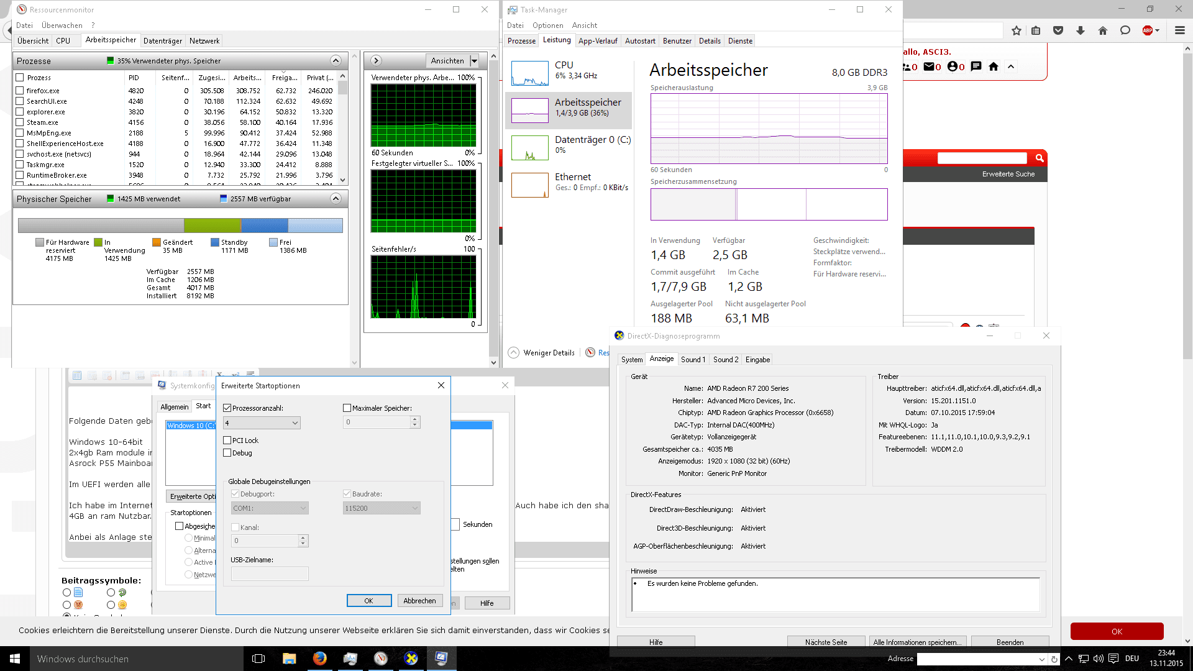Click the volume icon in system tray
1193x671 pixels.
[x=1098, y=659]
